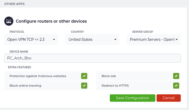Toggle the Block online tracking checkbox
This screenshot has width=189, height=110.
tap(84, 86)
